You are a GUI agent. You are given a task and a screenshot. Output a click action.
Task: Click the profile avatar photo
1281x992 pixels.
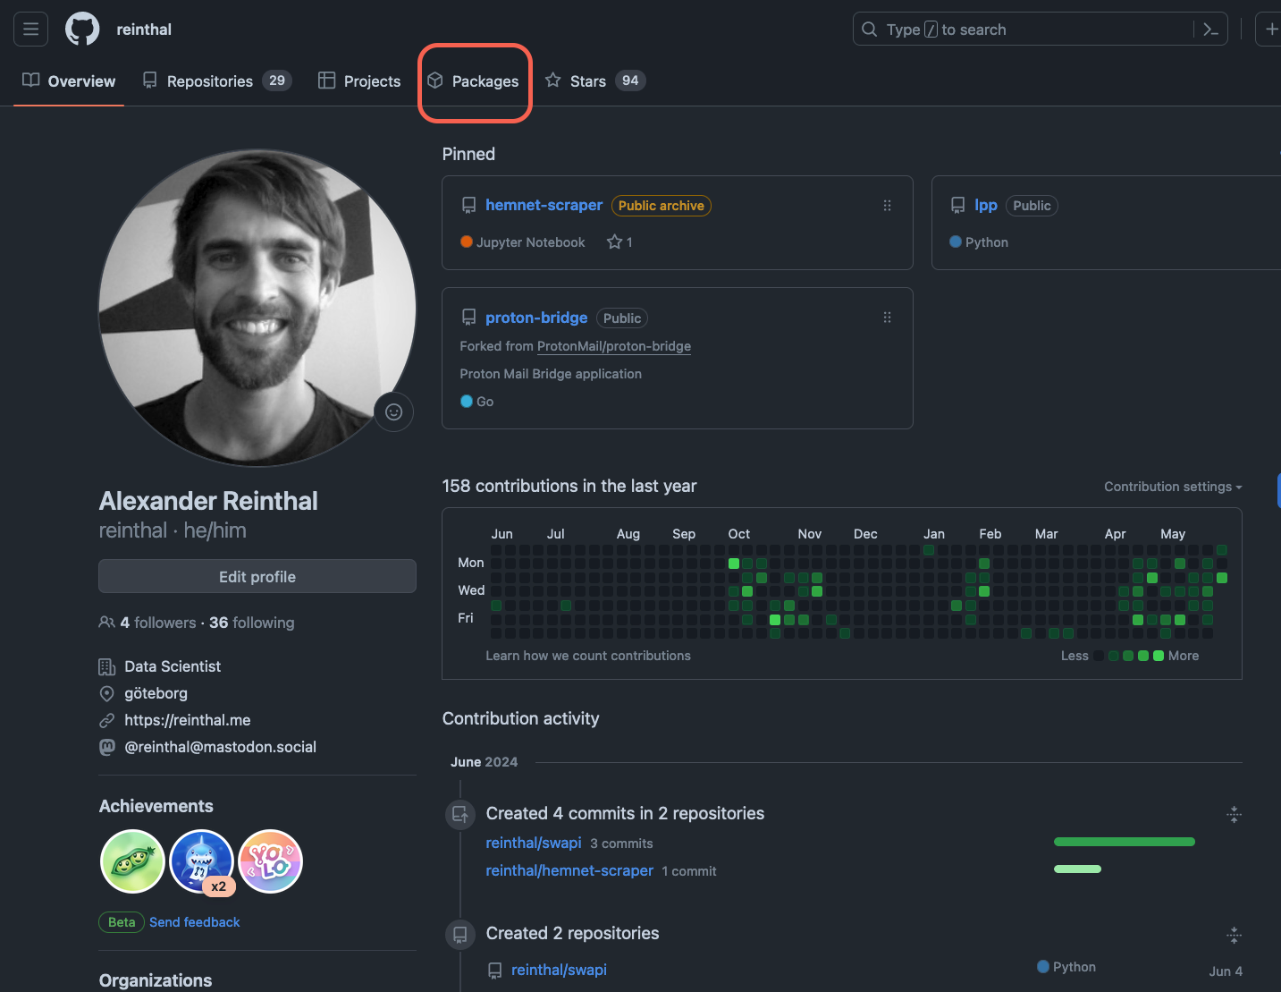click(x=257, y=308)
